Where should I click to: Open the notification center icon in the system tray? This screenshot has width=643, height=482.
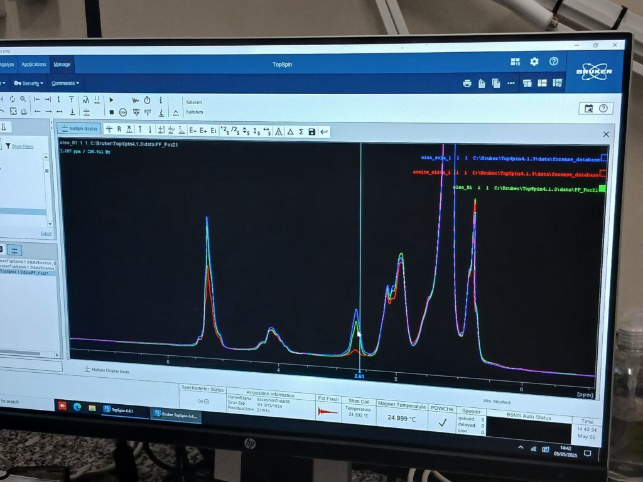click(587, 453)
